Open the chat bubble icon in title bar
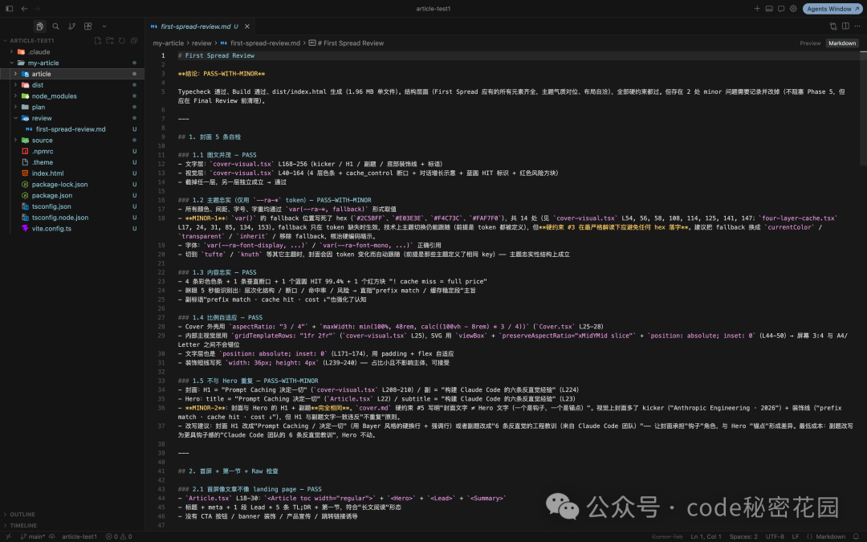 pyautogui.click(x=781, y=9)
